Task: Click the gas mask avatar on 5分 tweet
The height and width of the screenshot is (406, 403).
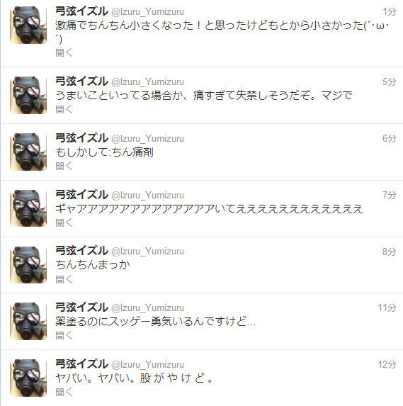Action: tap(28, 95)
